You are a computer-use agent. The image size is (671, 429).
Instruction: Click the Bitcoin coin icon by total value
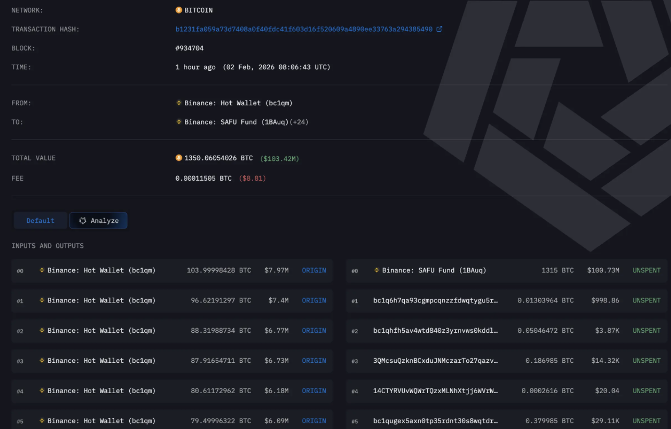(x=179, y=158)
